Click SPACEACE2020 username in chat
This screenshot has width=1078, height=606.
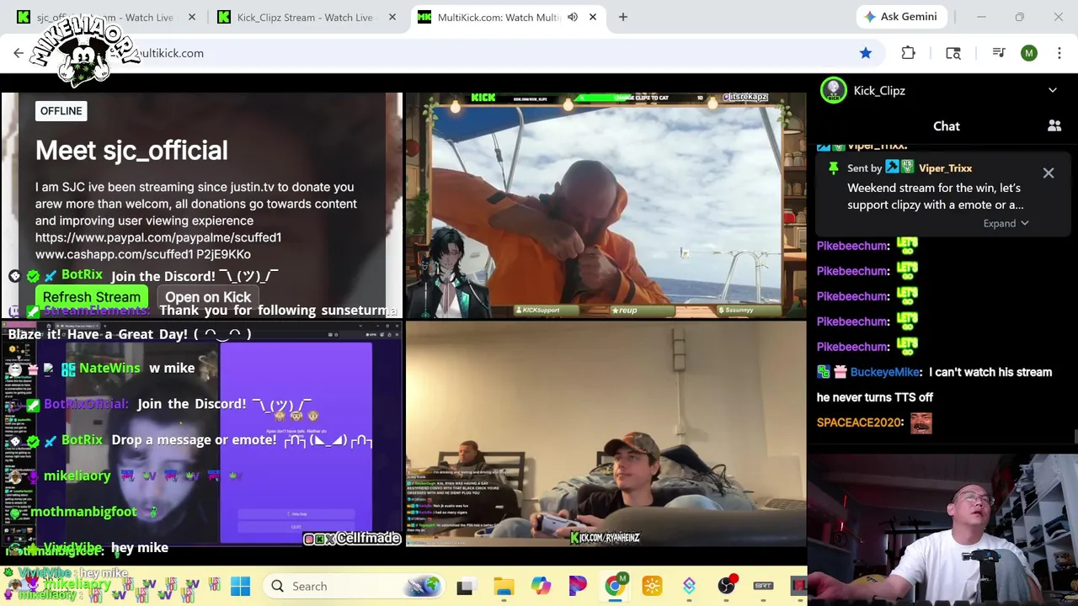(860, 423)
